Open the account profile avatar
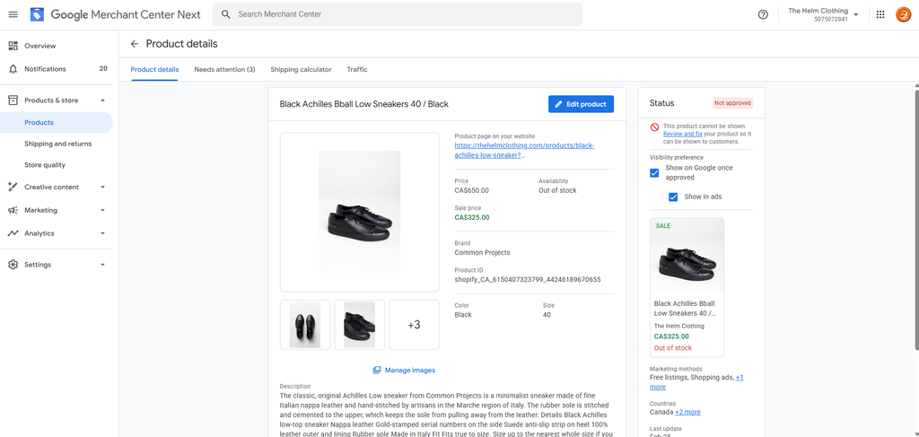Viewport: 919px width, 437px height. click(903, 14)
